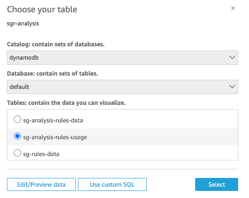The width and height of the screenshot is (249, 198).
Task: Click the chevron arrow on Database dropdown
Action: tap(232, 86)
